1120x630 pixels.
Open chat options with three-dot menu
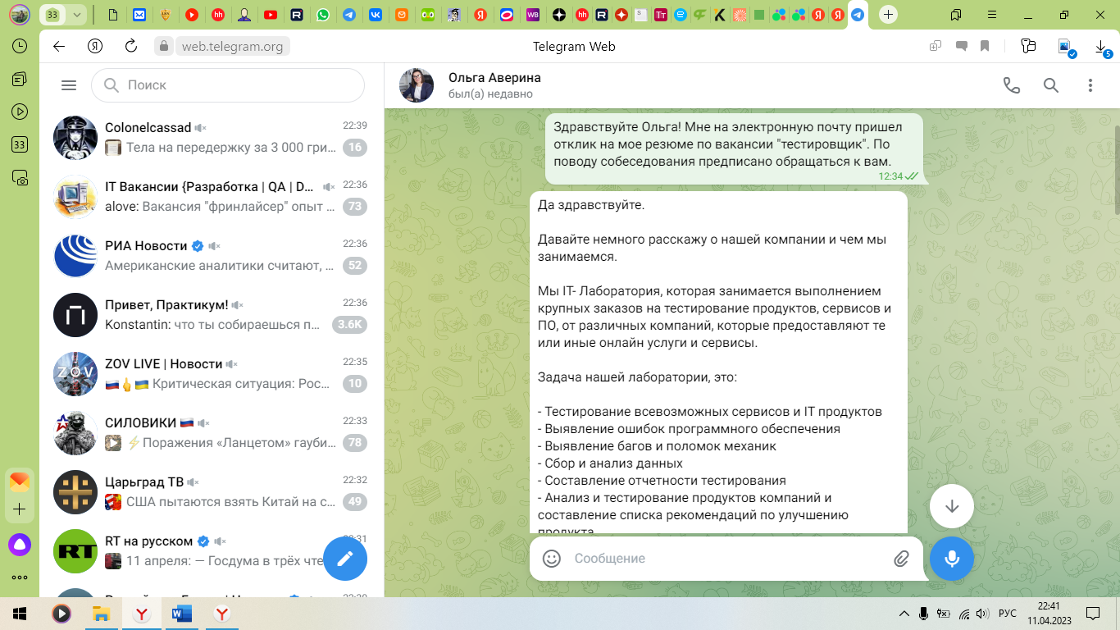pos(1090,84)
